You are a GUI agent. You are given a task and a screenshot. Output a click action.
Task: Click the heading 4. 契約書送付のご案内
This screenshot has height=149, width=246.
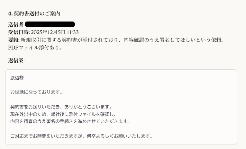point(34,13)
